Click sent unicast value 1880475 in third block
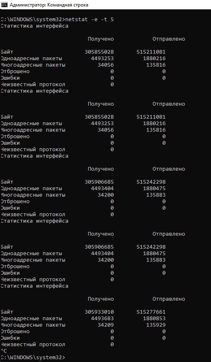Screen dimensions: 211x362 [x=154, y=189]
